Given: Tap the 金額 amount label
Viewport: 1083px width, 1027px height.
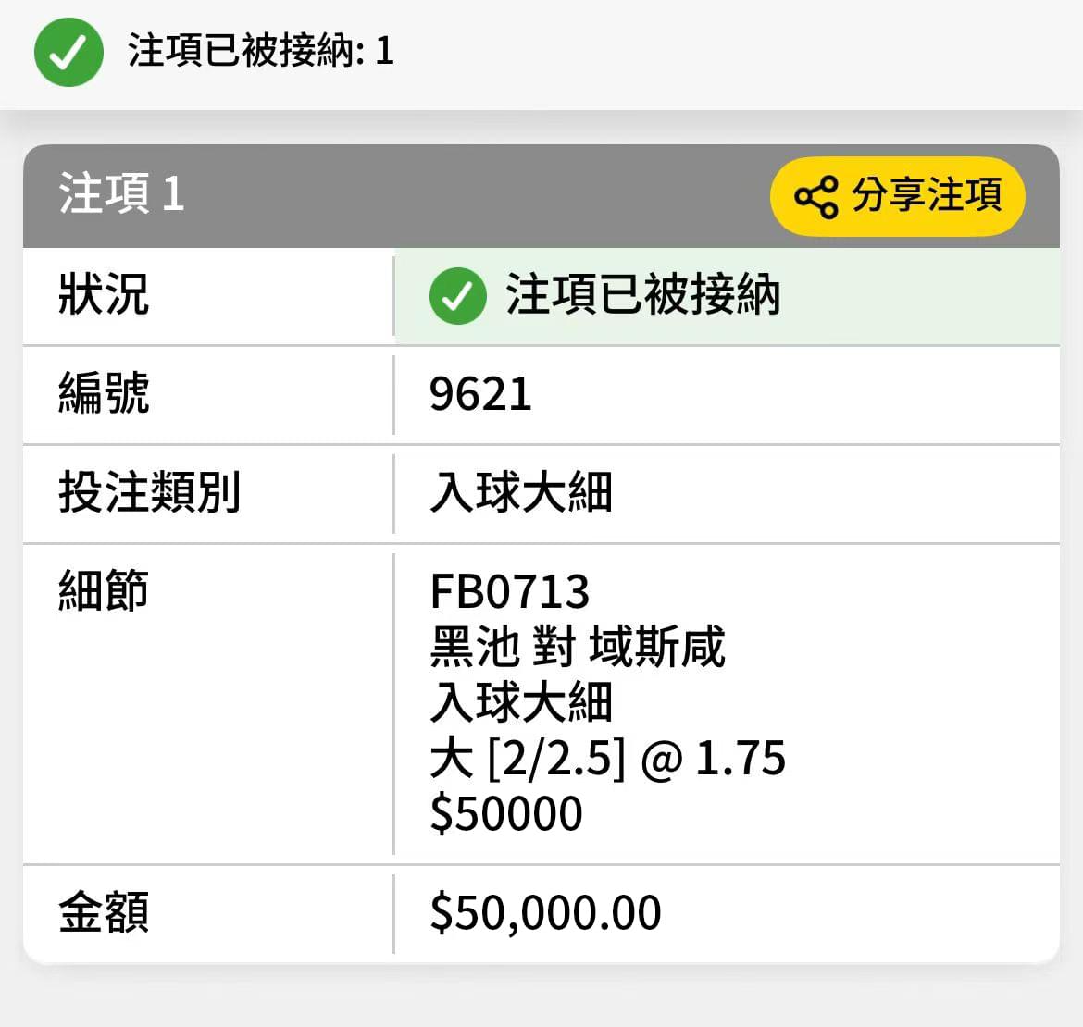Looking at the screenshot, I should [x=104, y=911].
